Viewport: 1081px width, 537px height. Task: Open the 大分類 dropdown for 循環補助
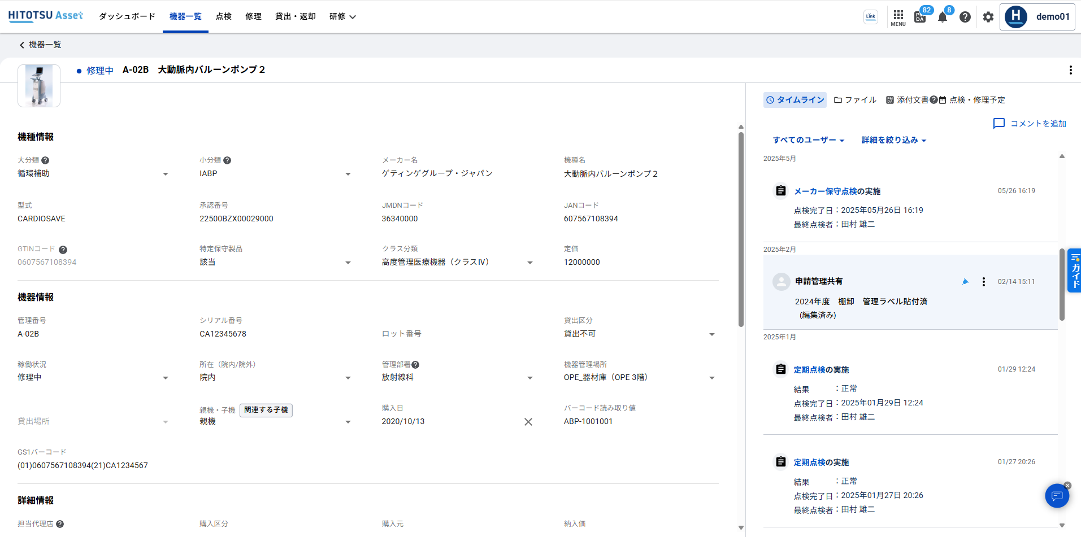pyautogui.click(x=166, y=173)
